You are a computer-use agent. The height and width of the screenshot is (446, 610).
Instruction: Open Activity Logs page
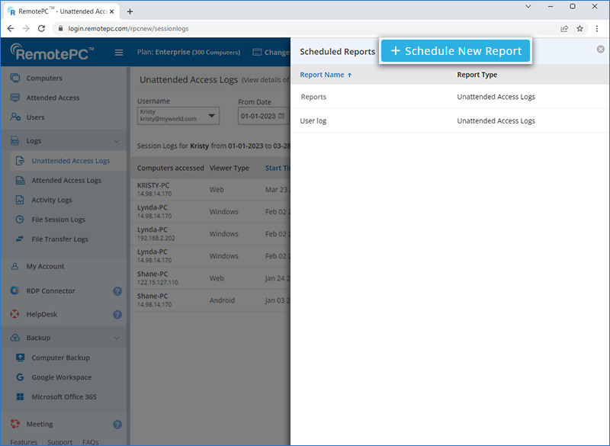pyautogui.click(x=52, y=201)
